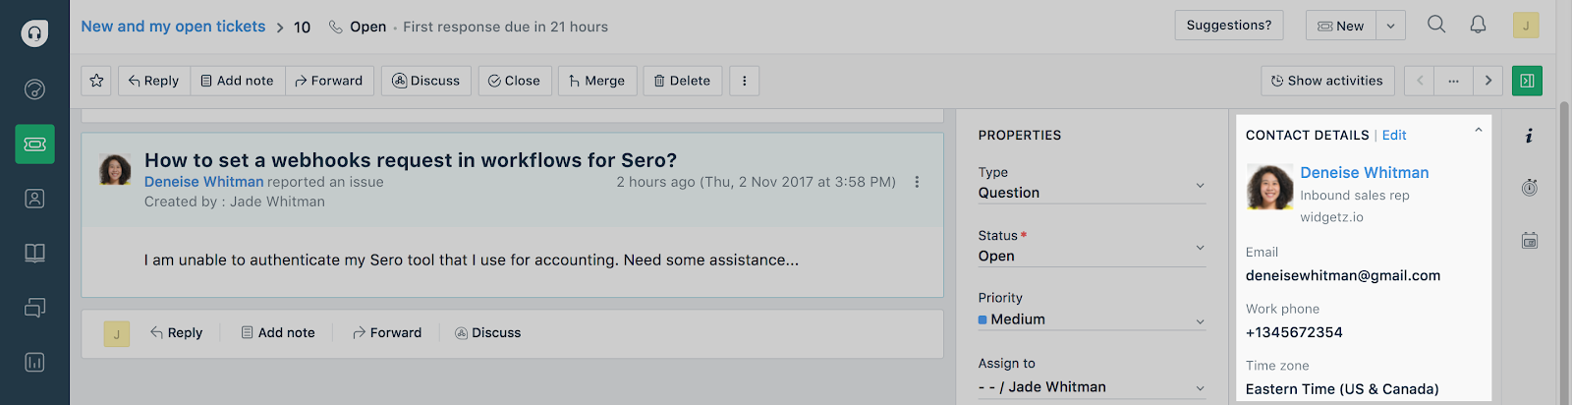
Task: Open Deneise Whitman contact link
Action: [x=1364, y=173]
